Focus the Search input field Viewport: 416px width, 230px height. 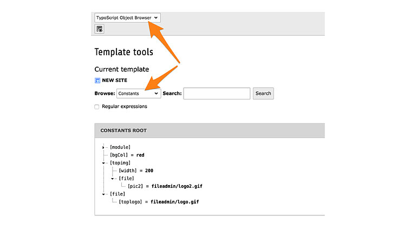point(217,94)
